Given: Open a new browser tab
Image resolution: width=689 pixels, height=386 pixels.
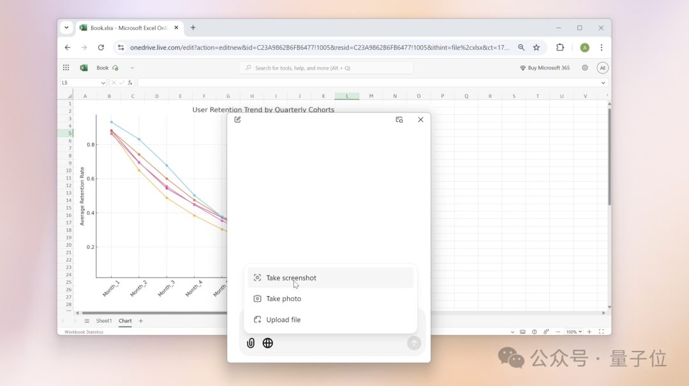Looking at the screenshot, I should coord(193,27).
